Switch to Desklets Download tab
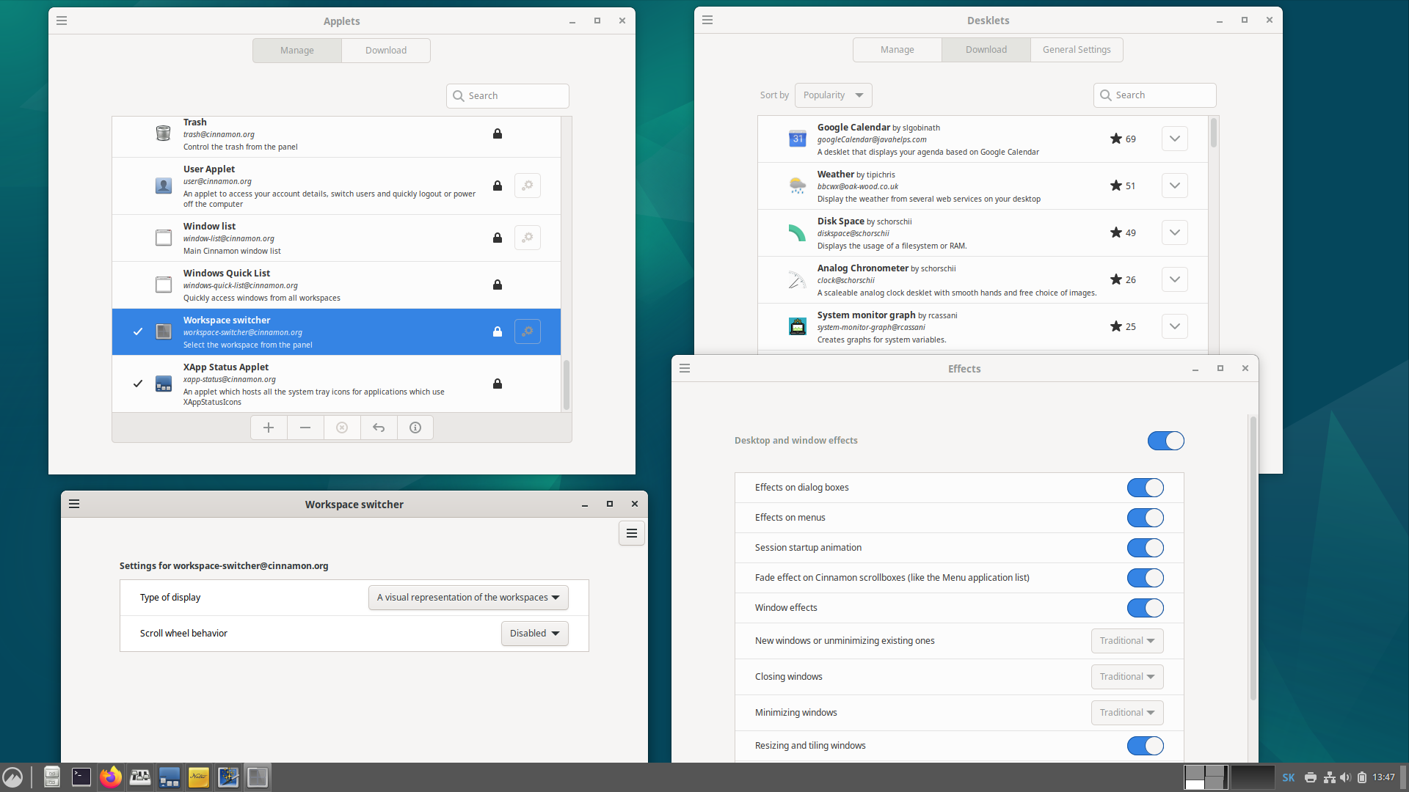Image resolution: width=1409 pixels, height=792 pixels. (x=986, y=50)
